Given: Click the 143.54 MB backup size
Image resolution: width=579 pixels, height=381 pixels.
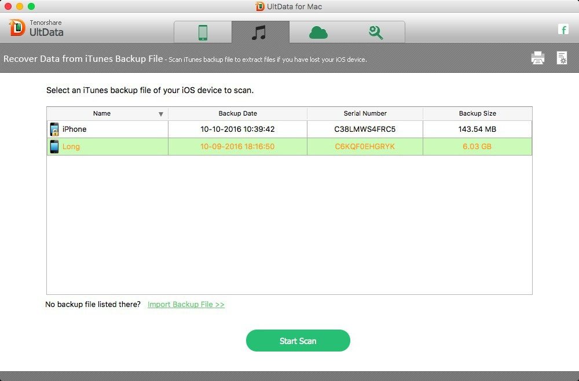Looking at the screenshot, I should click(x=477, y=129).
